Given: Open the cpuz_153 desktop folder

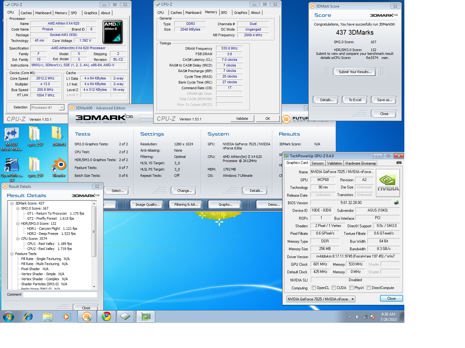Looking at the screenshot, I should [x=35, y=167].
